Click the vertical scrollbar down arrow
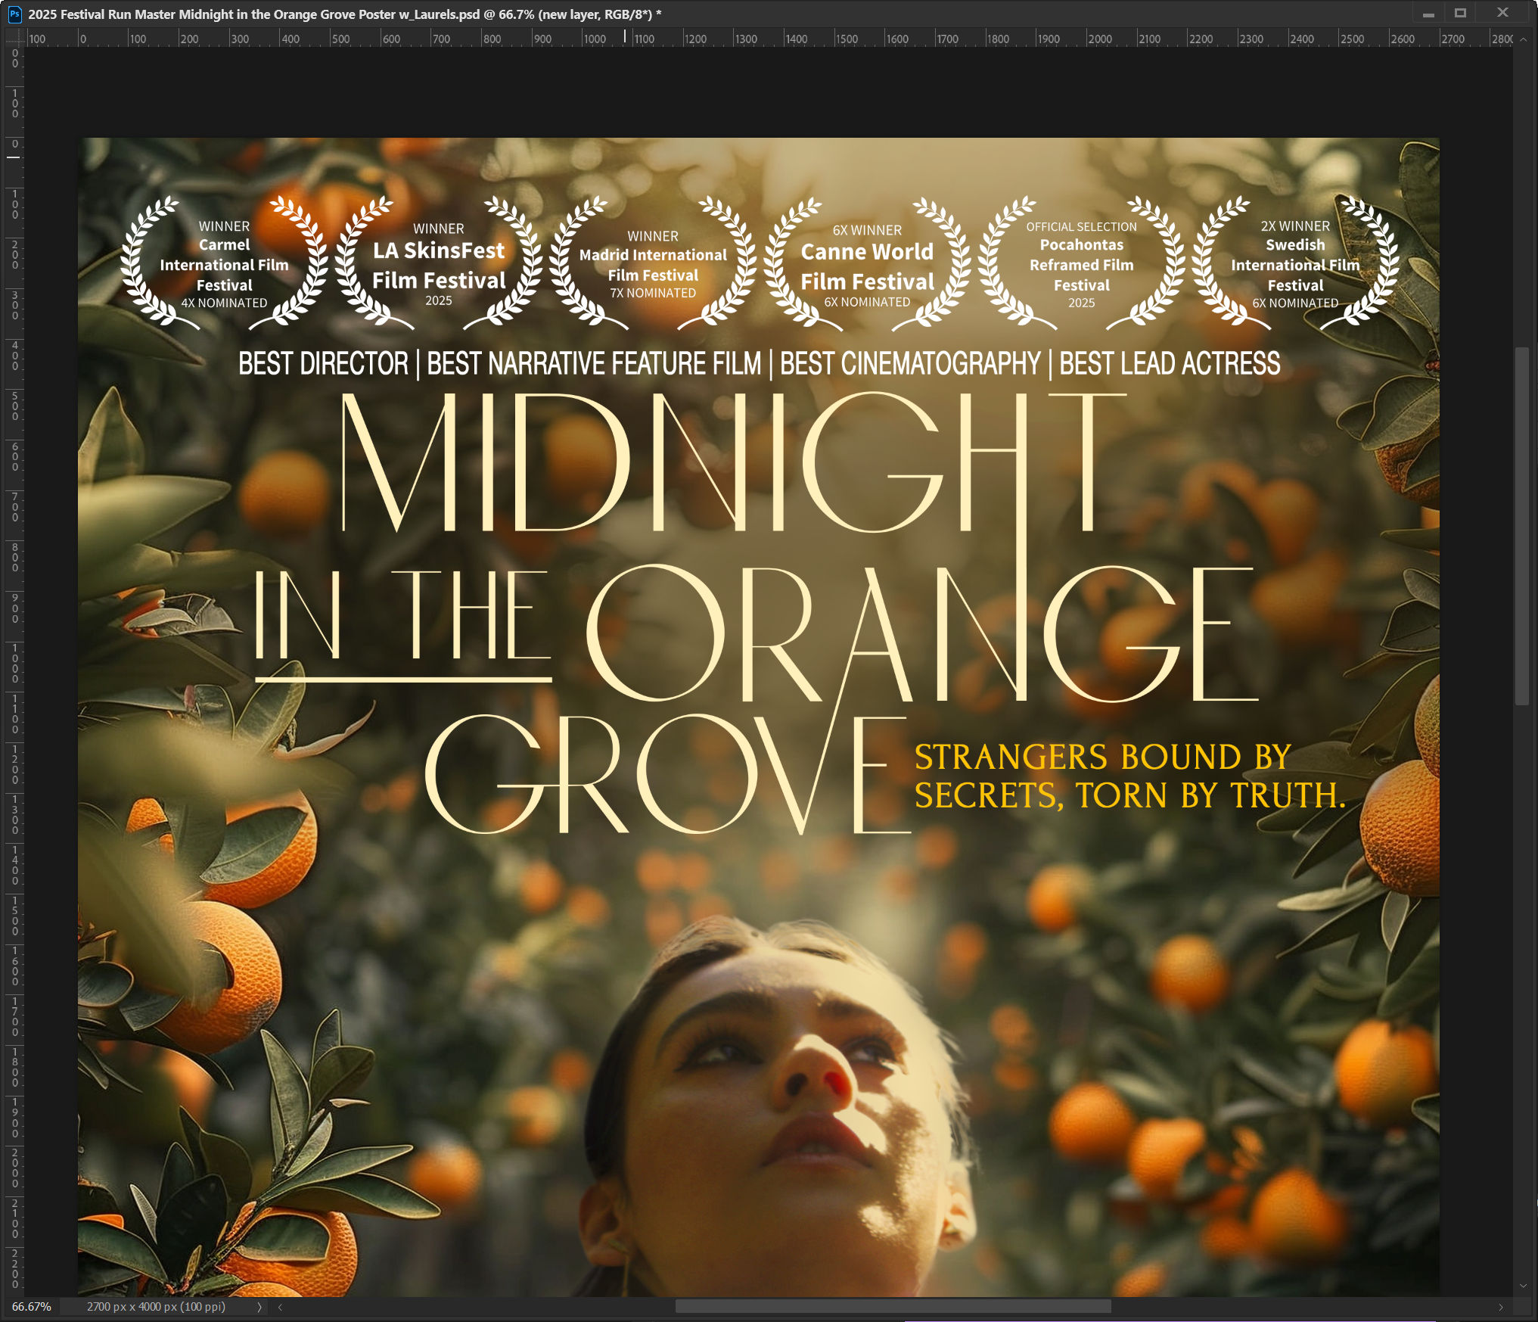This screenshot has width=1538, height=1322. [1523, 1286]
